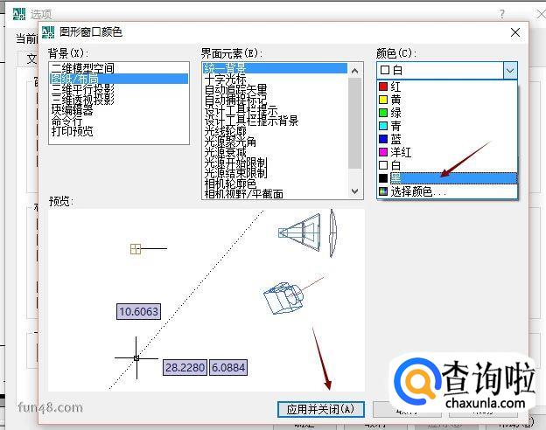Pick the yellow (黄) color option
This screenshot has height=430, width=546.
click(x=396, y=100)
